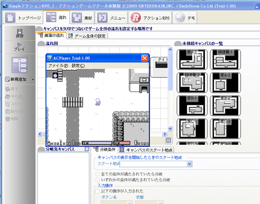Select the 家A-2 canvas thumbnail
Image resolution: width=260 pixels, height=204 pixels.
click(x=225, y=83)
